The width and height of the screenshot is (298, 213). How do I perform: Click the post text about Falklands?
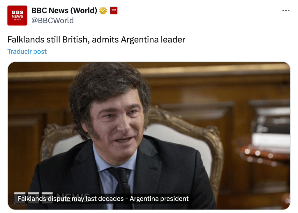(96, 40)
